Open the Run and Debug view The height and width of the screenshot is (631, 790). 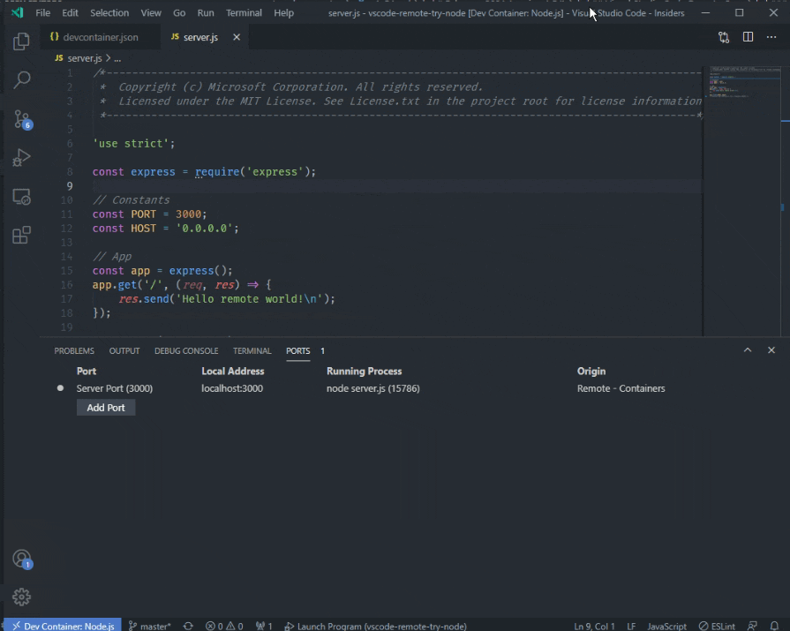pos(21,158)
